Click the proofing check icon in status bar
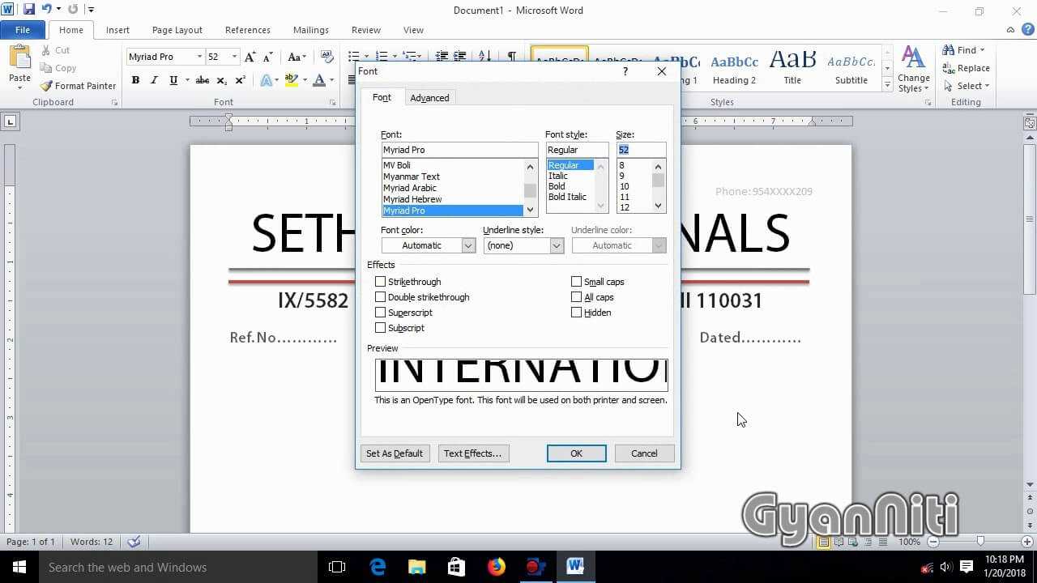The height and width of the screenshot is (583, 1037). (x=134, y=542)
